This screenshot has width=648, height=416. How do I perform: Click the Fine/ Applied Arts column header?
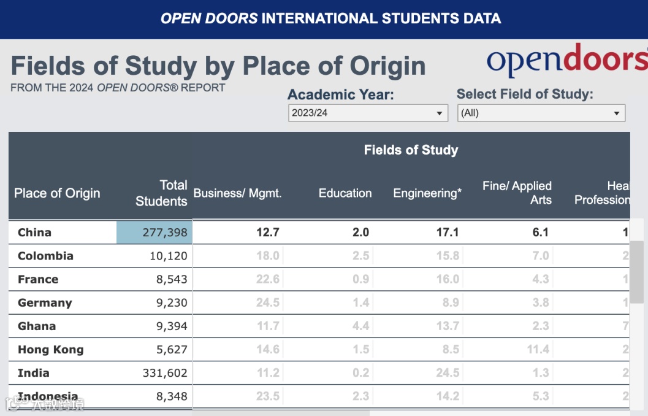pos(517,193)
